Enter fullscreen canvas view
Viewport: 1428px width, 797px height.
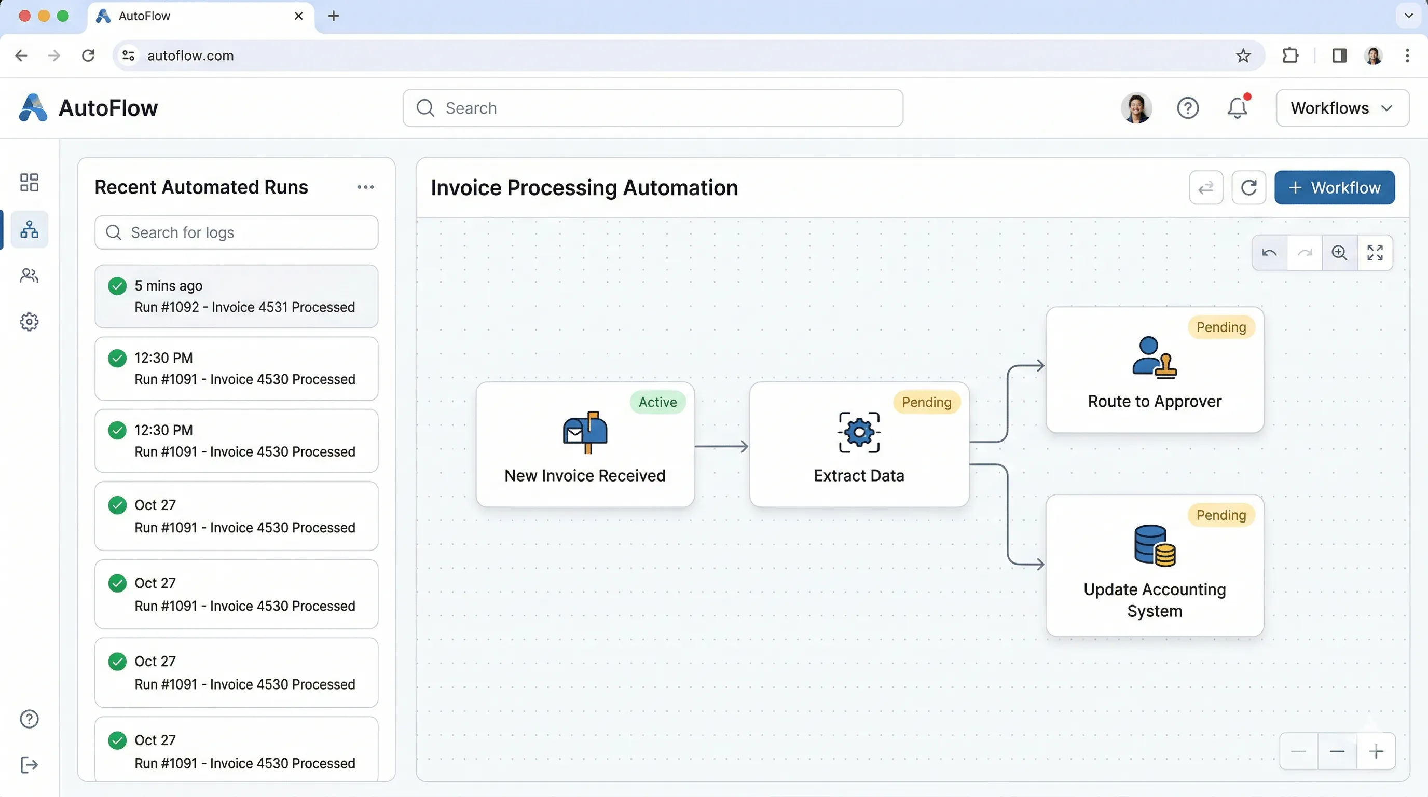coord(1376,253)
